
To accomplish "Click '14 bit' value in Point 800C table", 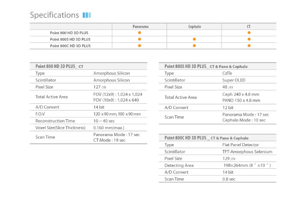I will [x=228, y=172].
